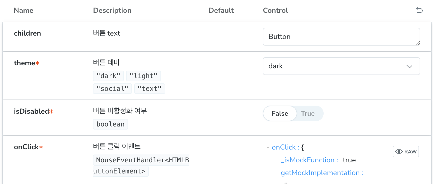Click the _isMockFunction property key
The height and width of the screenshot is (184, 433).
pyautogui.click(x=309, y=160)
